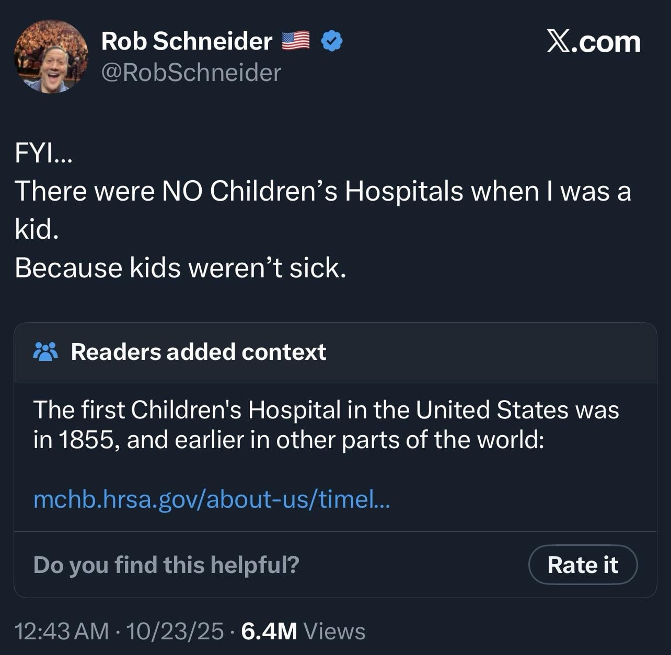Open the 6.4M Views count
The height and width of the screenshot is (655, 671).
(303, 631)
